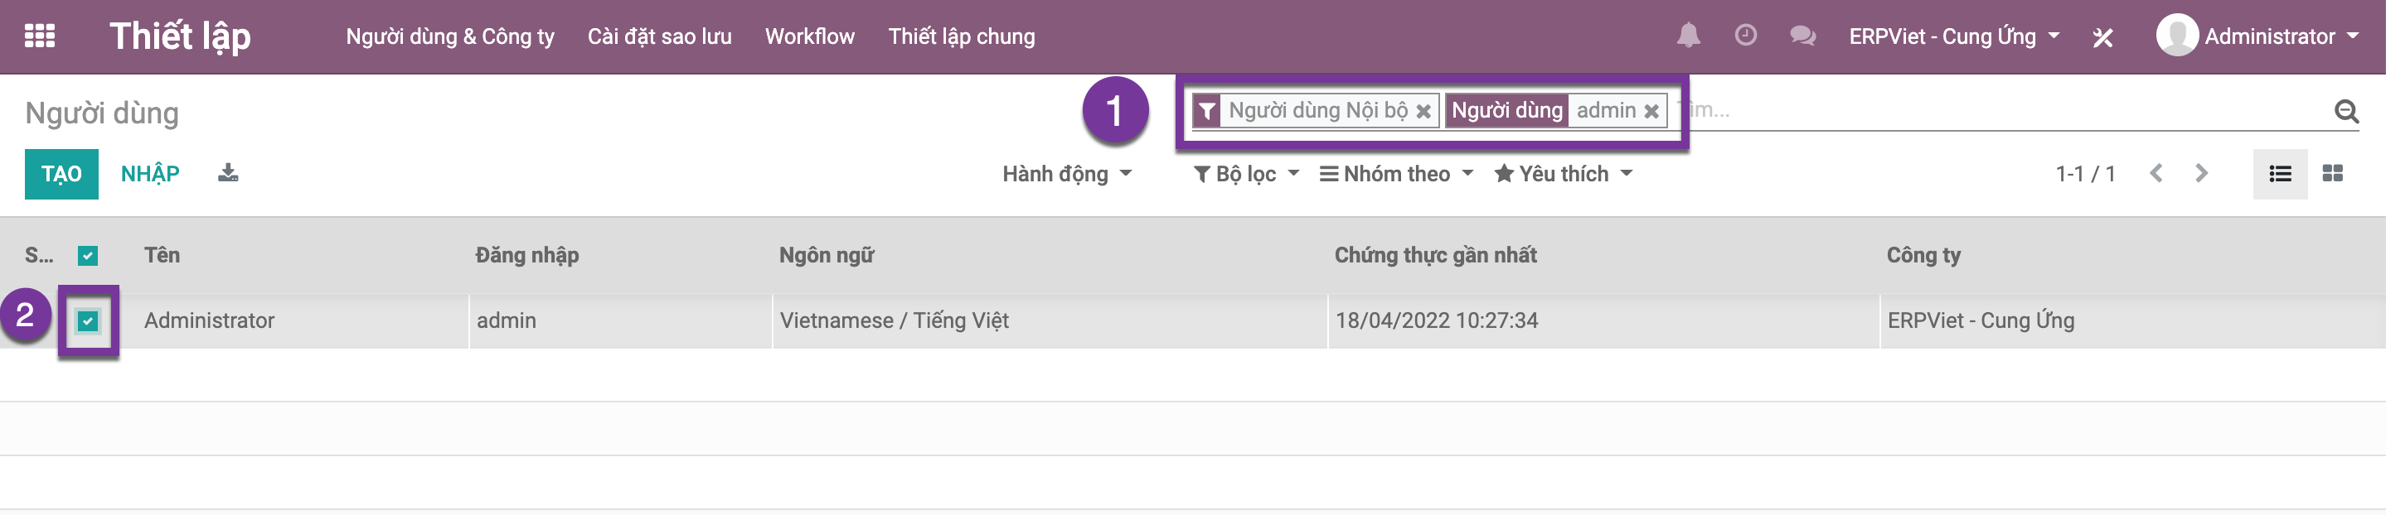The image size is (2386, 515).
Task: Click the notification bell icon
Action: [1688, 36]
